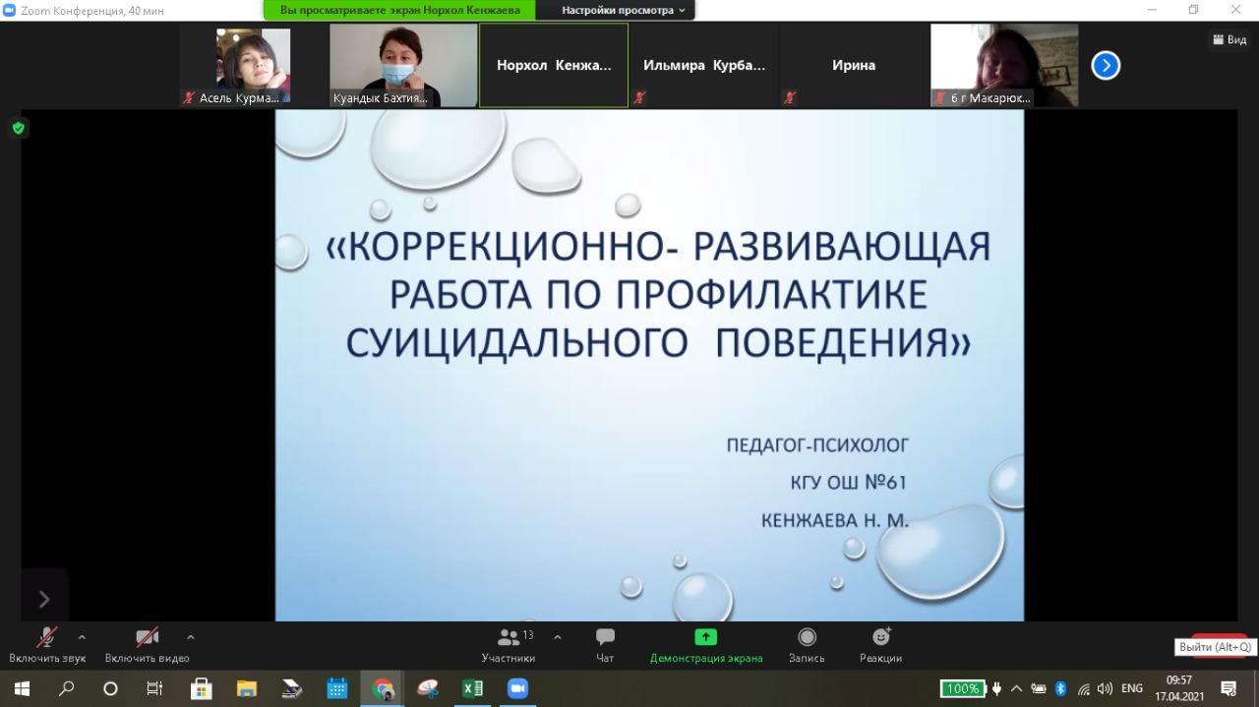Expand video options arrow next to camera
Image resolution: width=1259 pixels, height=707 pixels.
click(x=190, y=637)
